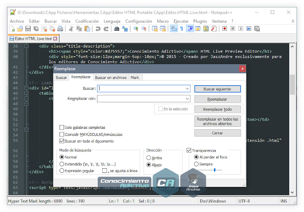Viewport: 304px width, 212px height.
Task: Create a new file from toolbar
Action: click(x=12, y=29)
